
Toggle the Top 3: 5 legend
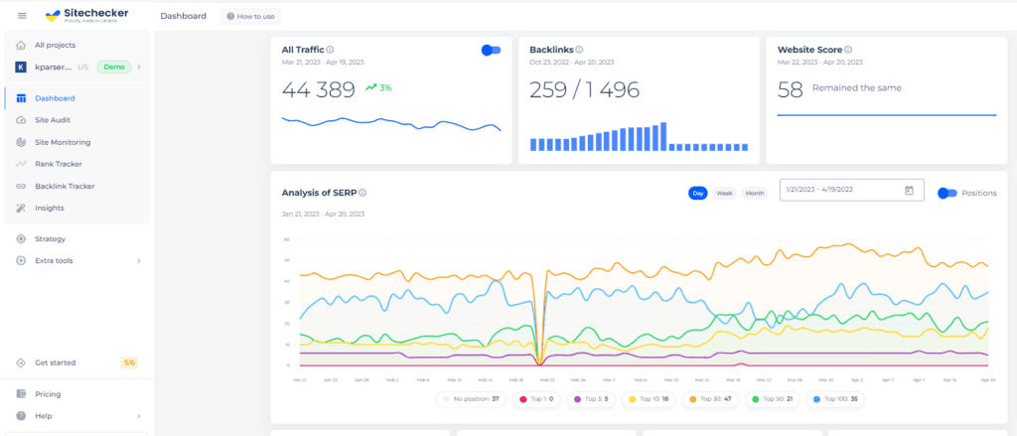(x=591, y=399)
